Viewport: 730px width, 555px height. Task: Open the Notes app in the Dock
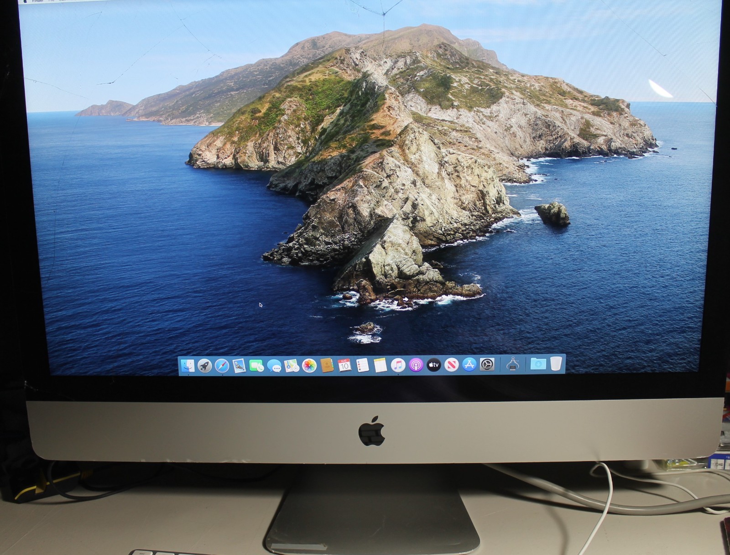pos(380,365)
